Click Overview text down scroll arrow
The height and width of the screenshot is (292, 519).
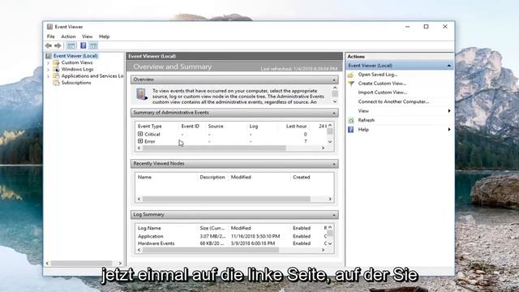pyautogui.click(x=335, y=102)
